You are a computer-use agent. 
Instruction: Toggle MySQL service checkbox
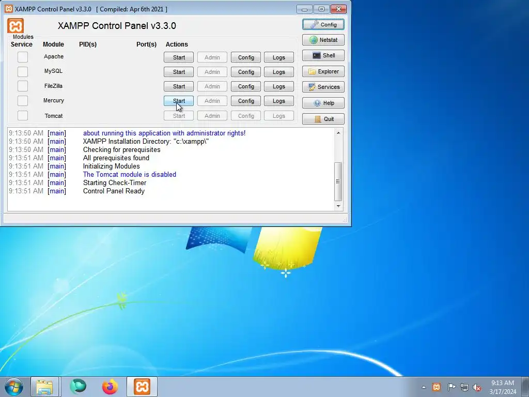(23, 71)
